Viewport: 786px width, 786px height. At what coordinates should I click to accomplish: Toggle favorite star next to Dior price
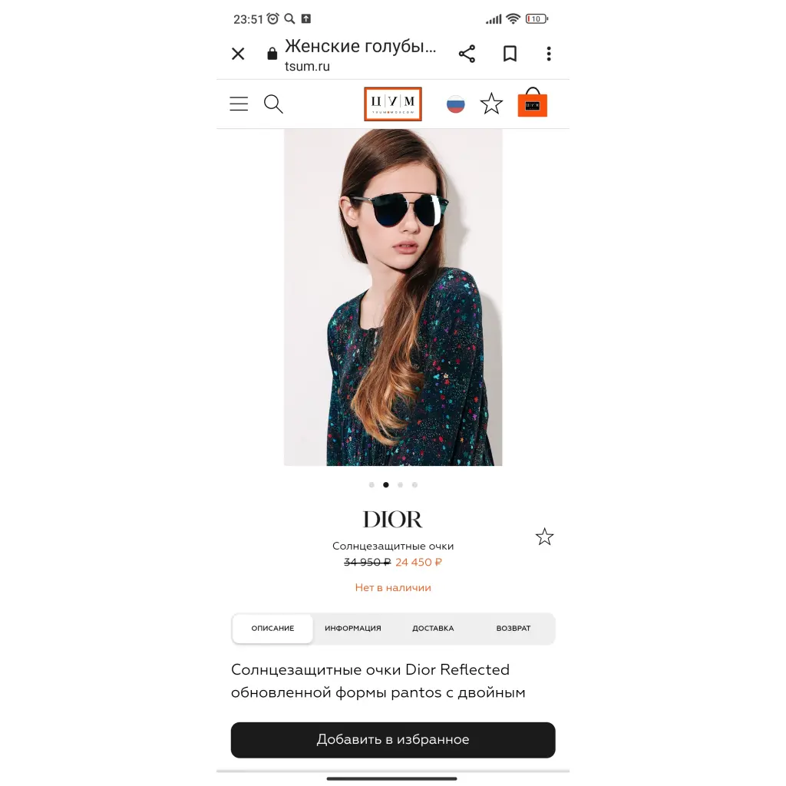click(544, 537)
